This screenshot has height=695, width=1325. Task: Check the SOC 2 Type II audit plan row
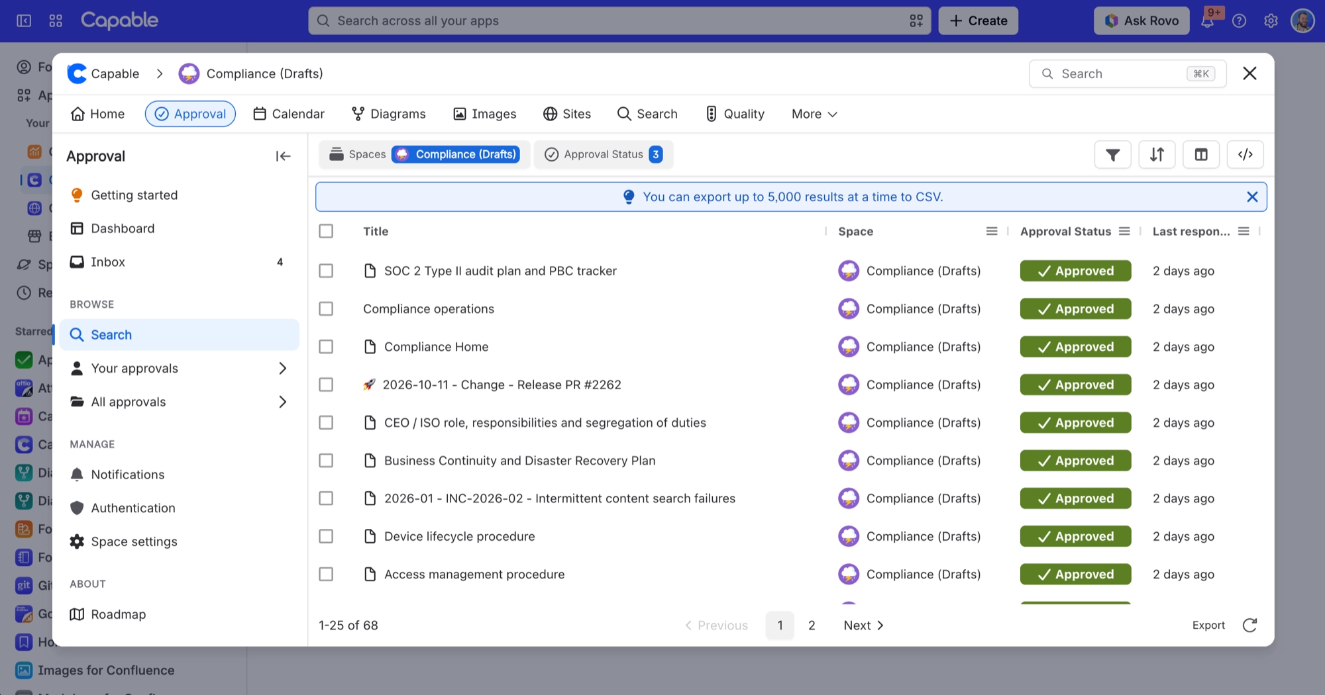[x=326, y=271]
